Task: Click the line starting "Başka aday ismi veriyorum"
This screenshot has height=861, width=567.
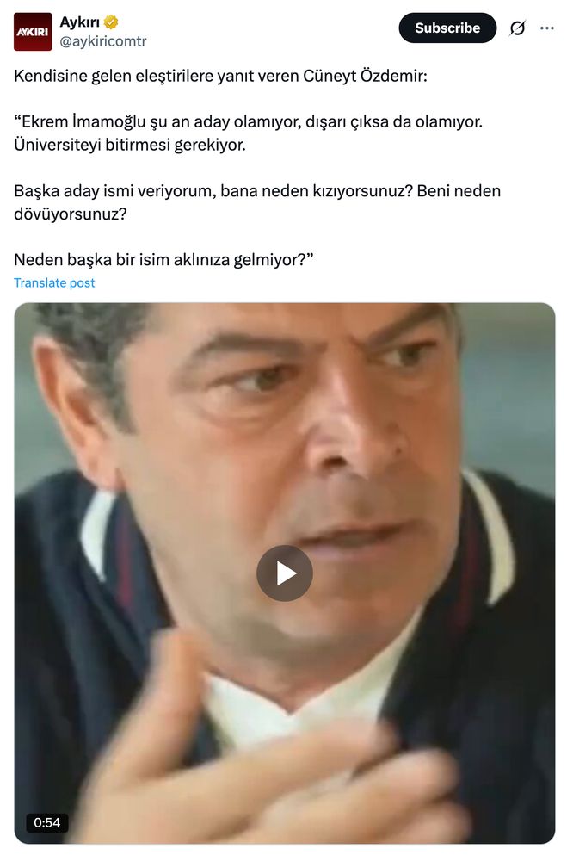Action: point(257,191)
